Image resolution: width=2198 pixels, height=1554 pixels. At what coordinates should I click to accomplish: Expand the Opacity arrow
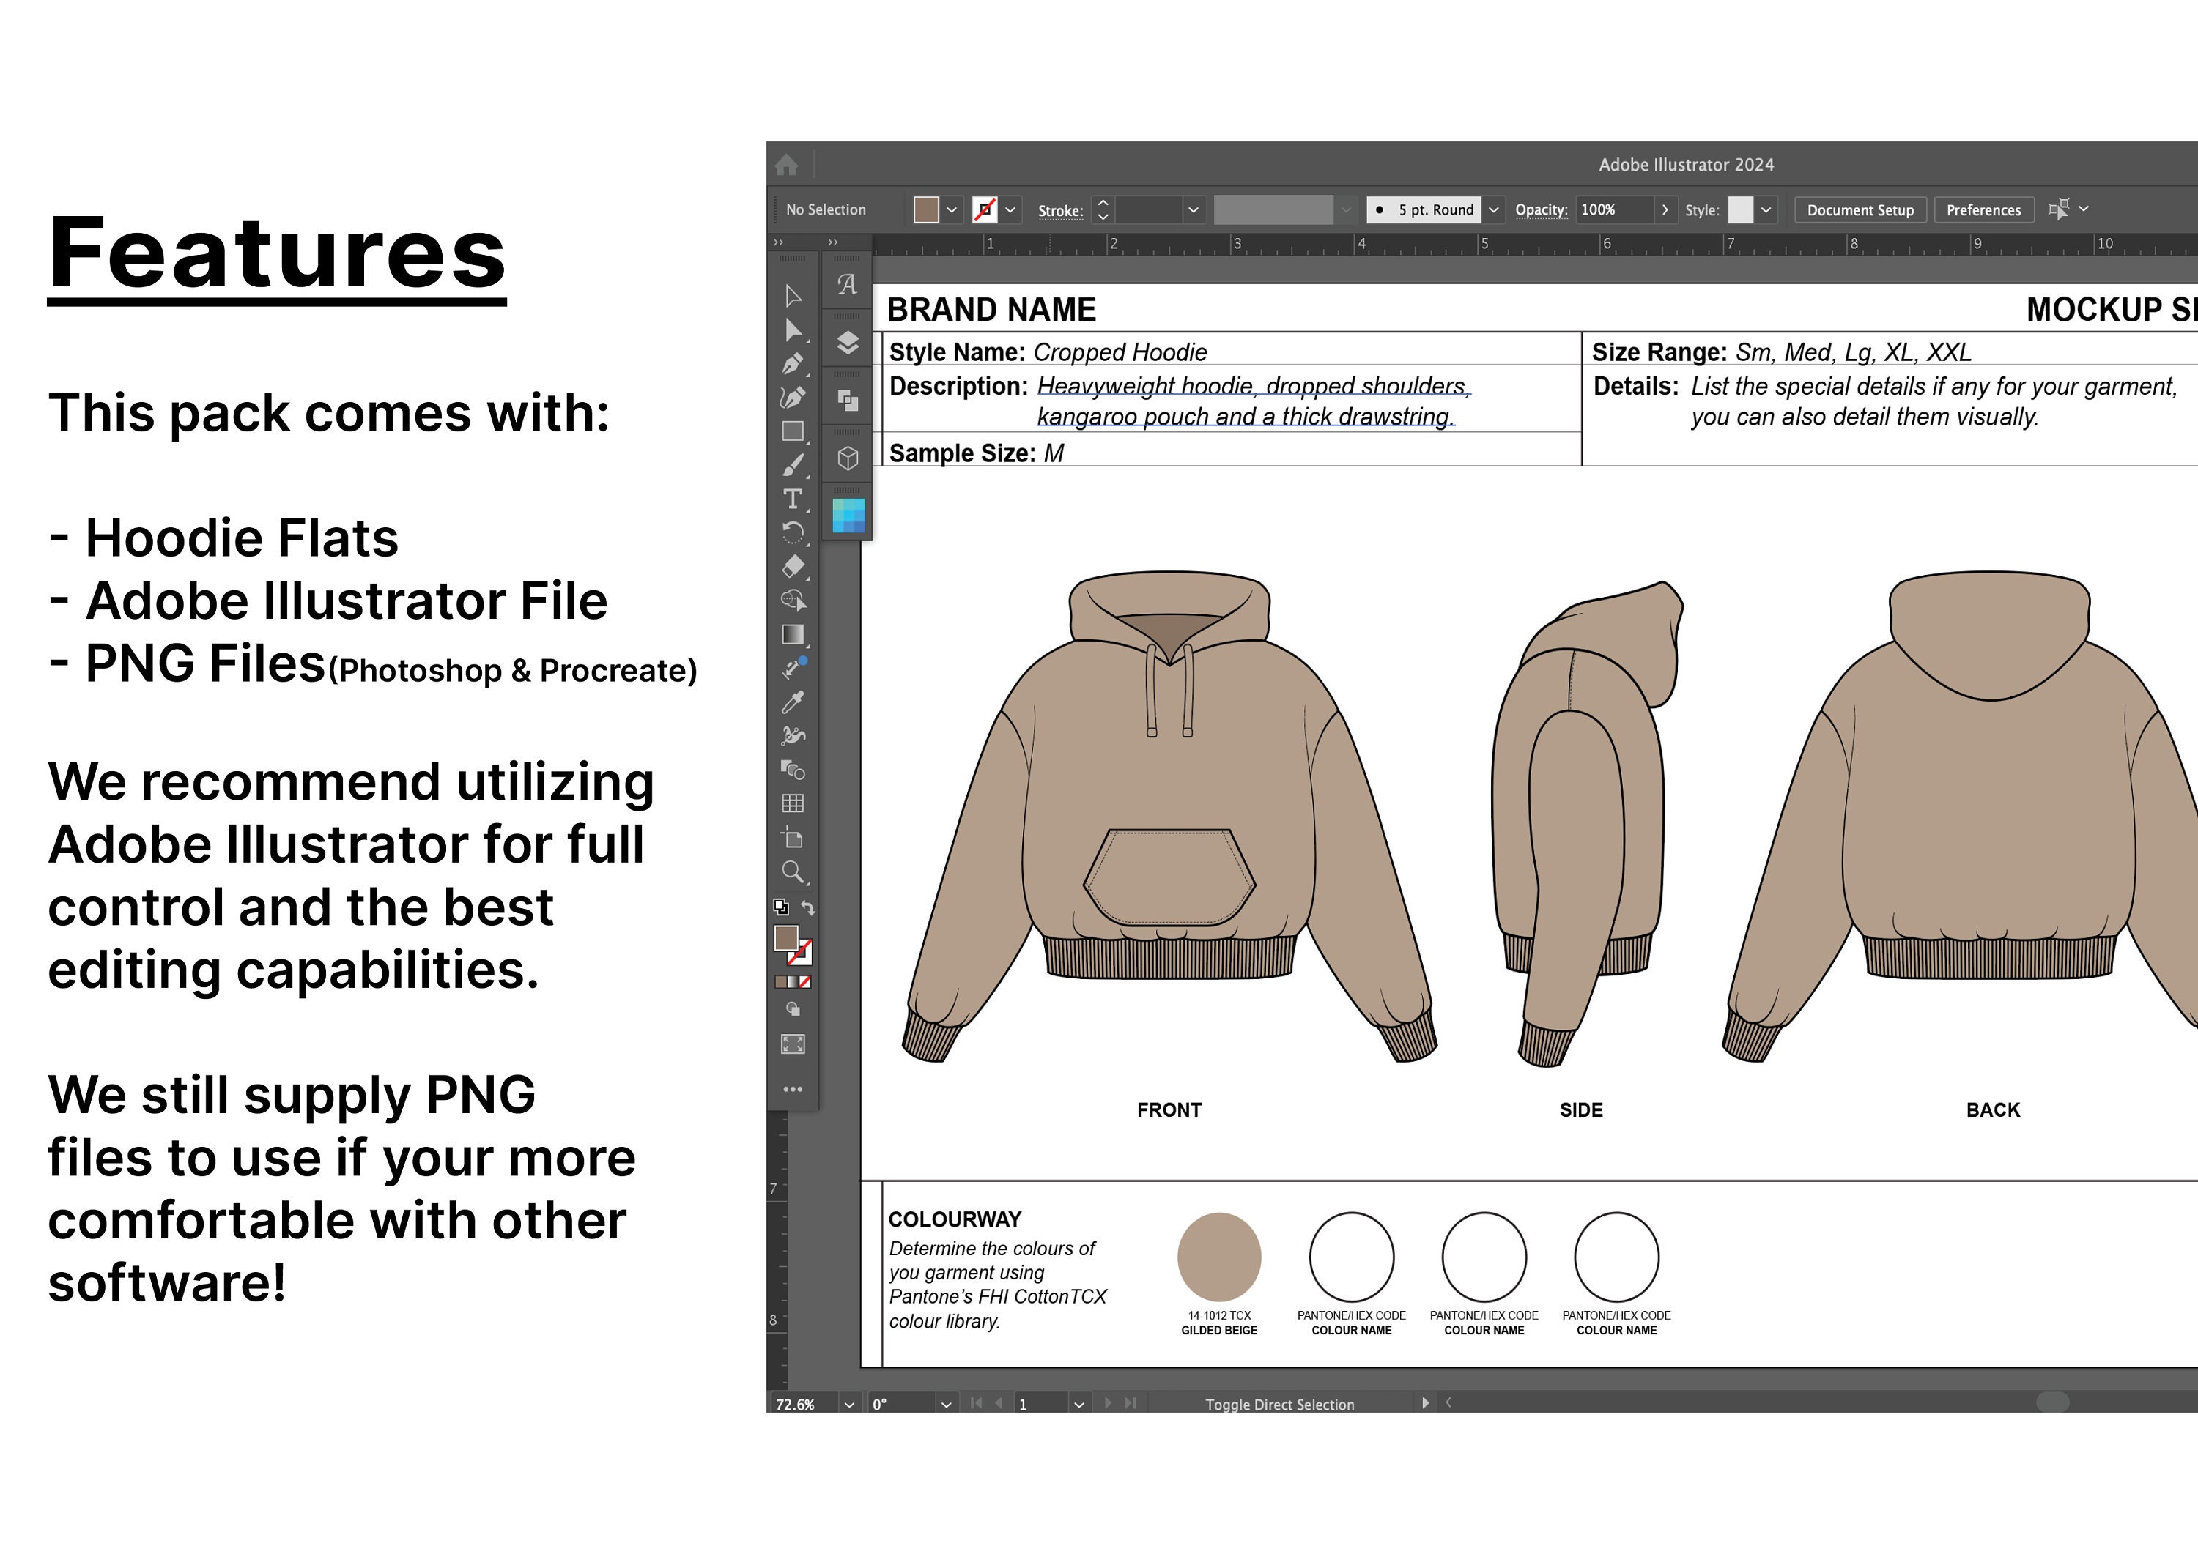(1665, 209)
